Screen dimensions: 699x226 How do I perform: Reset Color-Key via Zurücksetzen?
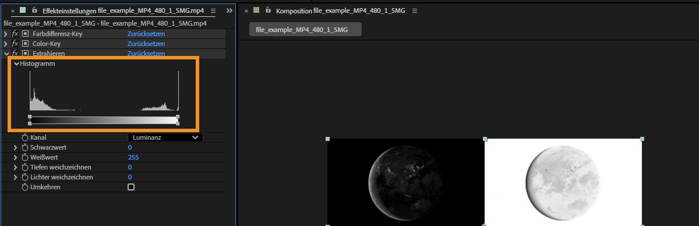click(146, 44)
